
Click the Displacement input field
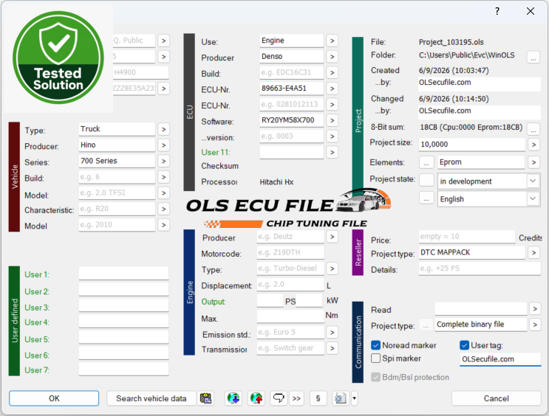coord(290,285)
